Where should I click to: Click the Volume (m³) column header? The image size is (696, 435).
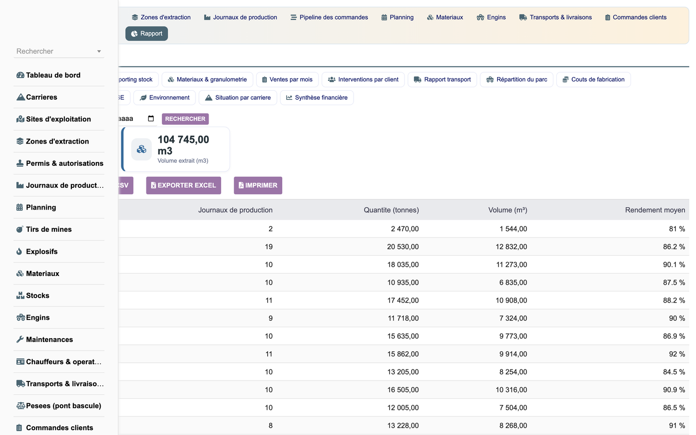tap(508, 210)
